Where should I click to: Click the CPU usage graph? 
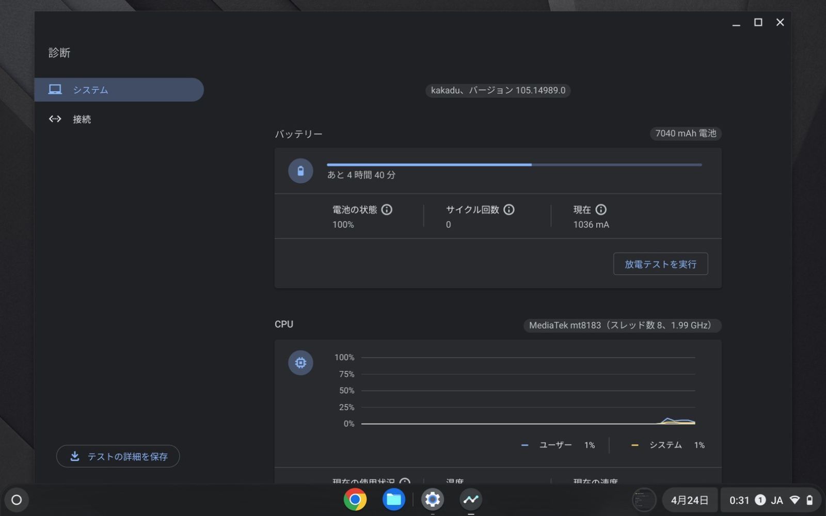coord(528,391)
